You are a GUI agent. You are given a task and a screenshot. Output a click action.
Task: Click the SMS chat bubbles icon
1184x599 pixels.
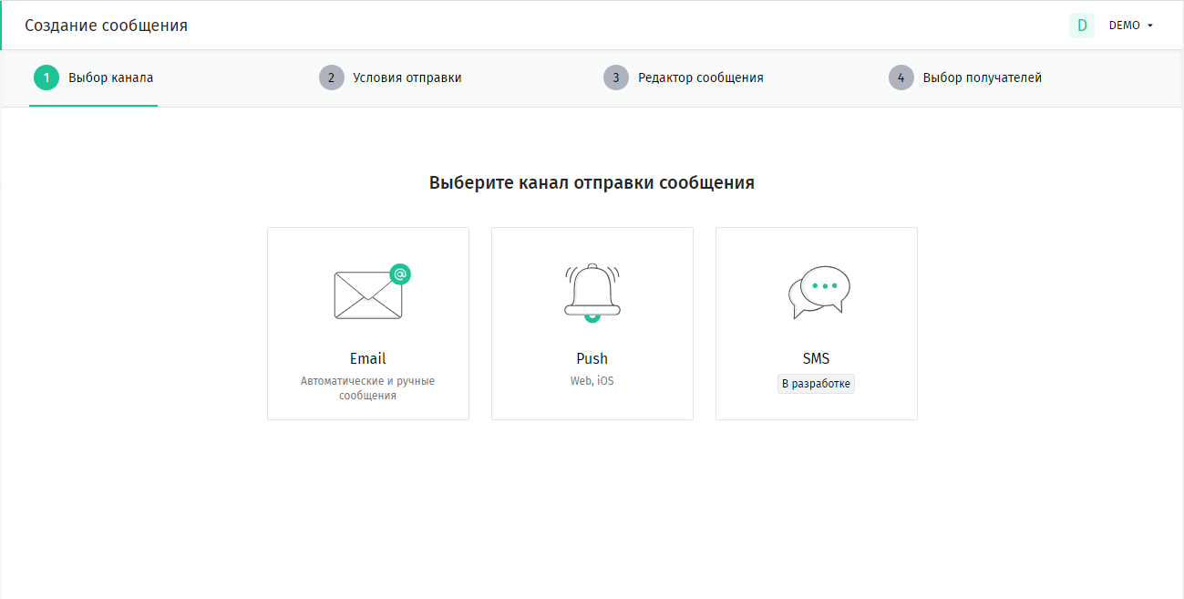pos(819,293)
